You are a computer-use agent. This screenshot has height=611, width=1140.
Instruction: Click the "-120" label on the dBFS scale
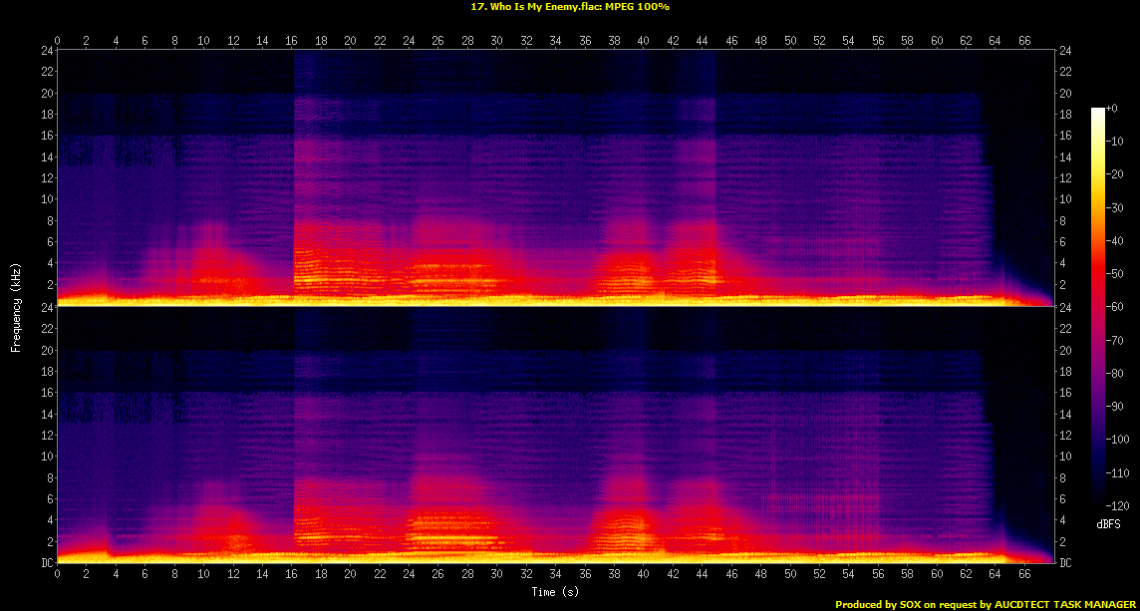1117,507
